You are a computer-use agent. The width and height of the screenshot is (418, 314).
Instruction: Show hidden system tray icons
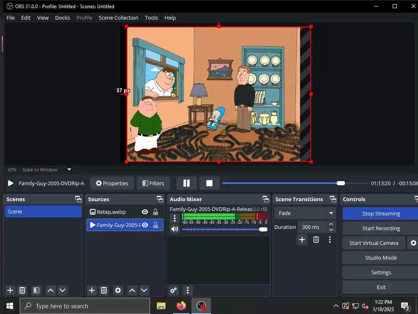(336, 306)
